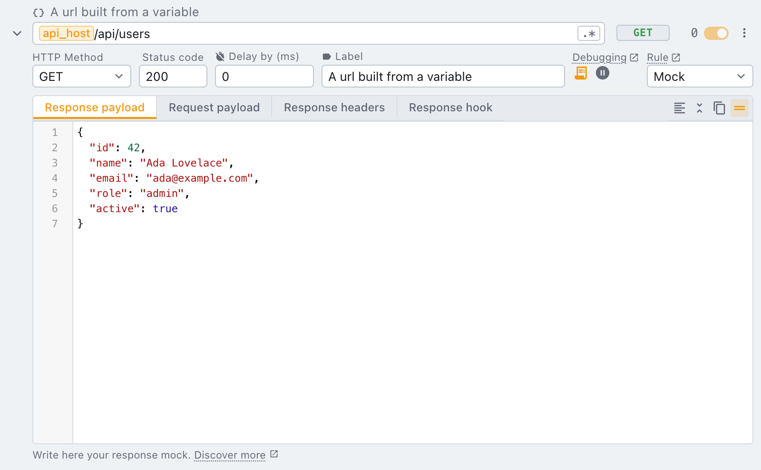Collapse the rule with the left chevron

(17, 33)
